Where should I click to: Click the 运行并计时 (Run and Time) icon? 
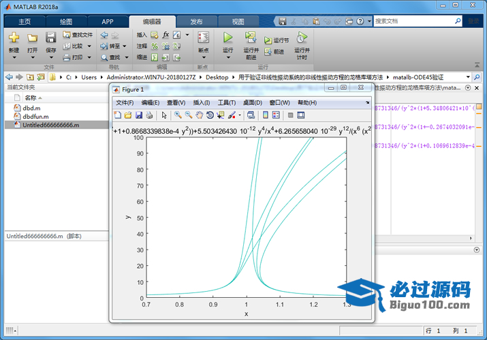(302, 37)
